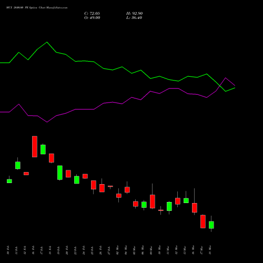The height and width of the screenshot is (263, 263).
Task: Select the red candle for 09 Mar
Action: click(153, 201)
